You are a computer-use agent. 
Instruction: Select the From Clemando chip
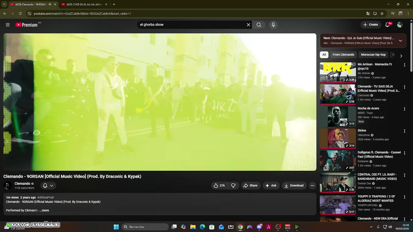coord(343,55)
